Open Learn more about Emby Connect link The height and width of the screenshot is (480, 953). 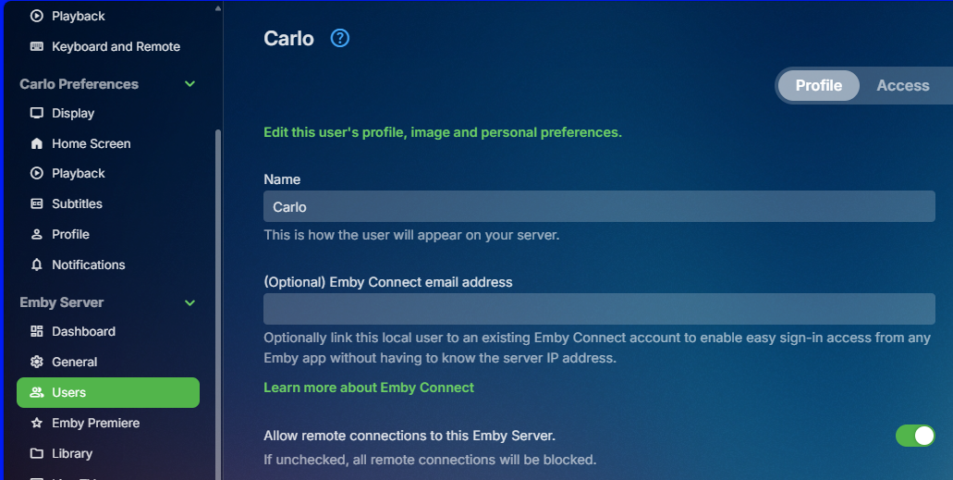369,388
